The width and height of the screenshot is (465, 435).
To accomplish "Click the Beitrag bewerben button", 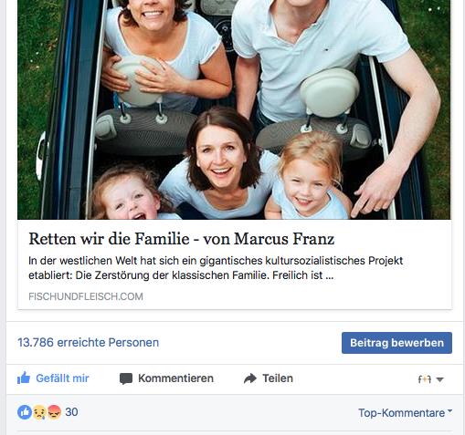I will (396, 343).
